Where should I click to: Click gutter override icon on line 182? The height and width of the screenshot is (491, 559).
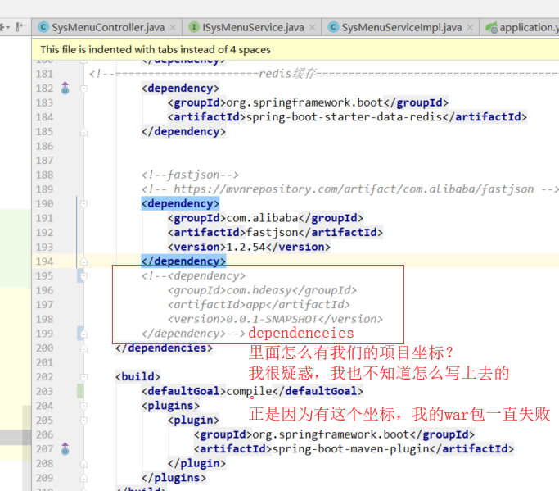[65, 89]
